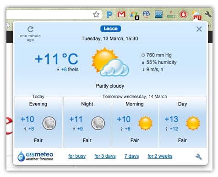Open the 'for 2 weeks' forecast link
This screenshot has height=177, width=218.
[160, 156]
